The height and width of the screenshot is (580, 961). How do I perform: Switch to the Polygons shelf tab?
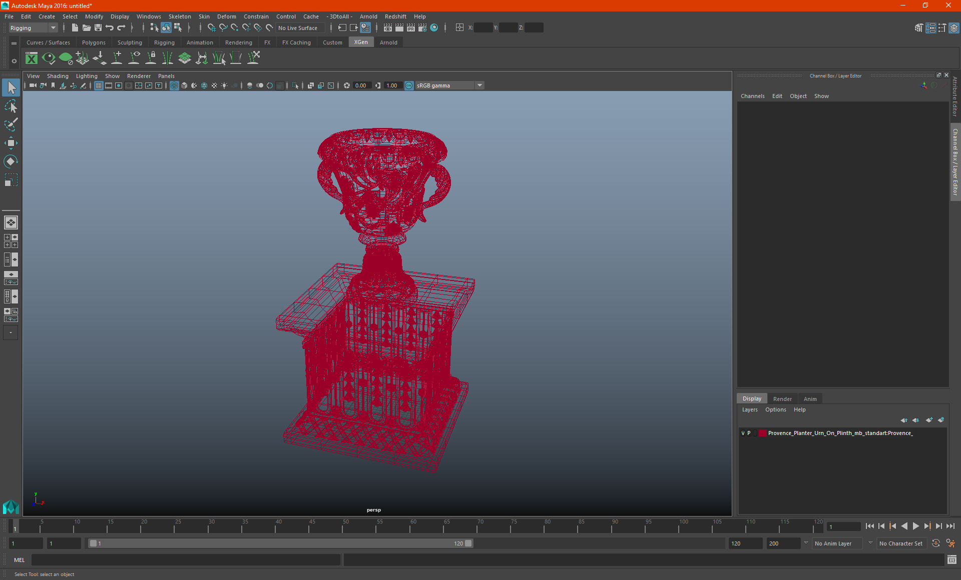[x=94, y=42]
